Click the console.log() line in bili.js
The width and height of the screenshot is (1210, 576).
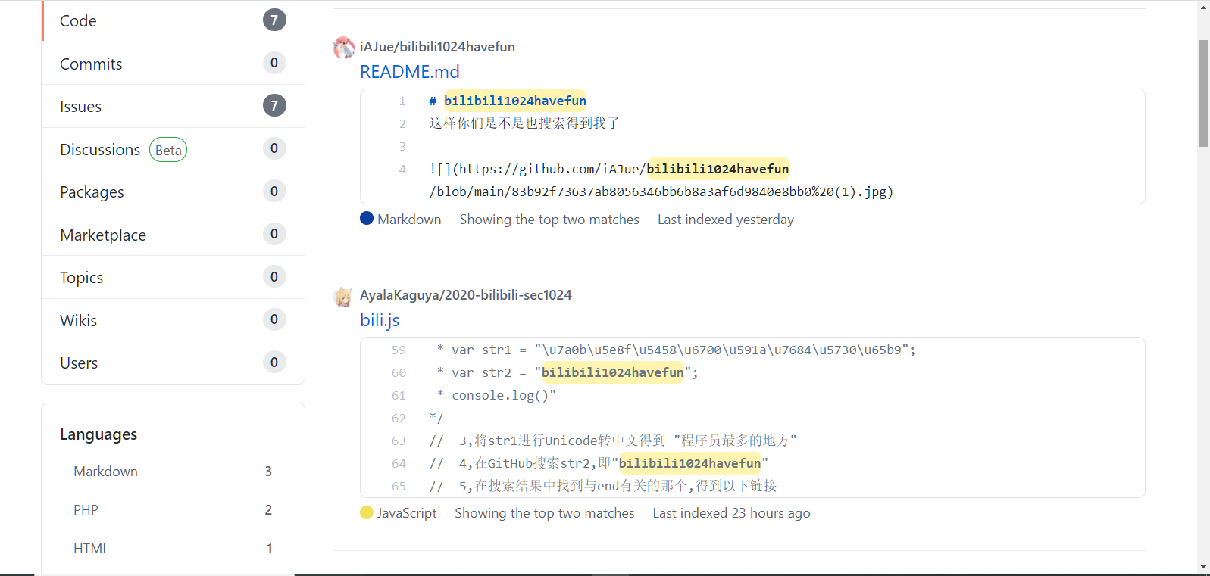496,395
